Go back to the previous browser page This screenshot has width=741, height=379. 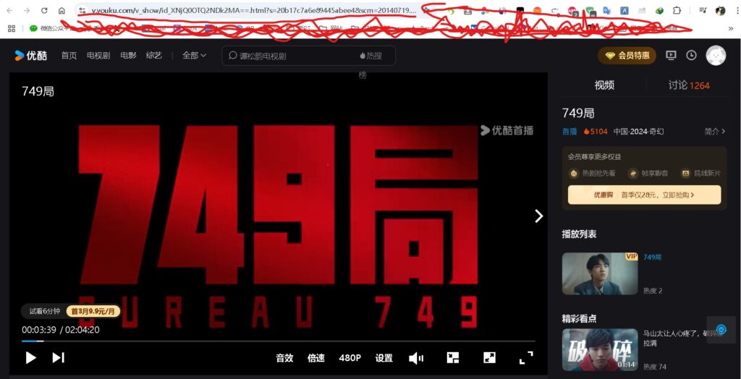point(9,10)
